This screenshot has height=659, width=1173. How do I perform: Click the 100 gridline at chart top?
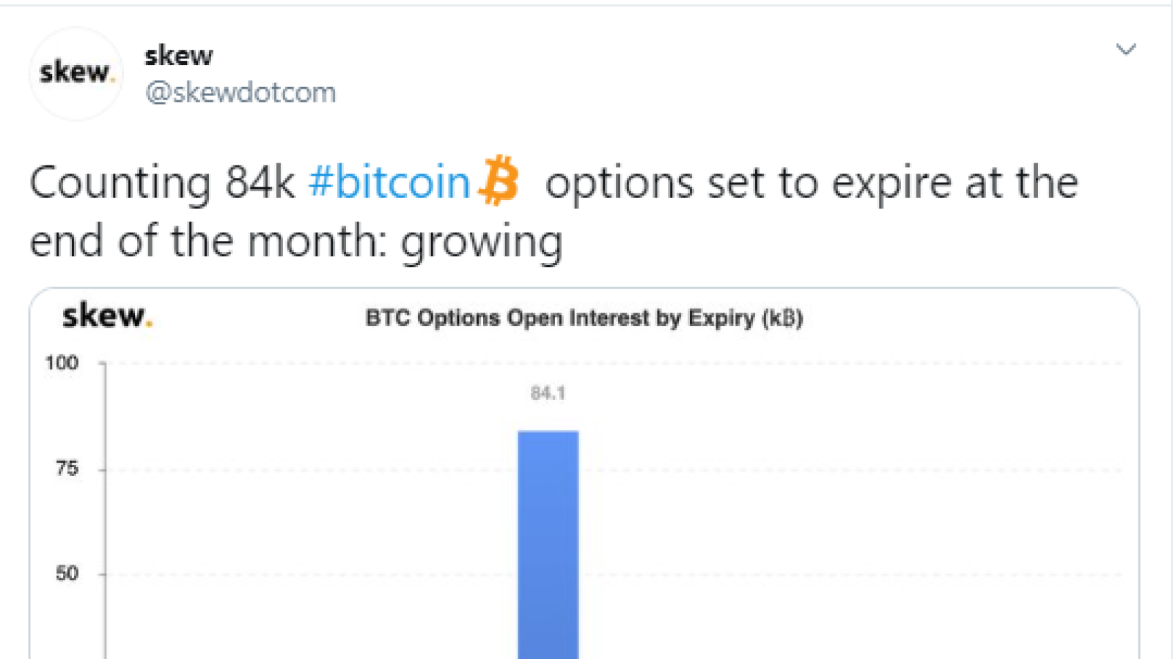point(614,362)
